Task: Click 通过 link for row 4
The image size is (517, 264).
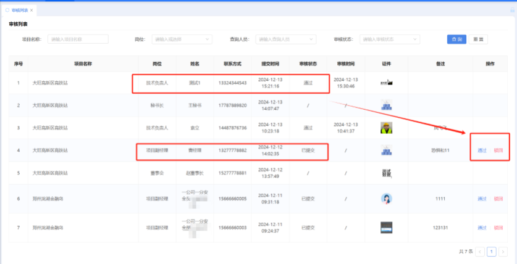Action: (482, 151)
